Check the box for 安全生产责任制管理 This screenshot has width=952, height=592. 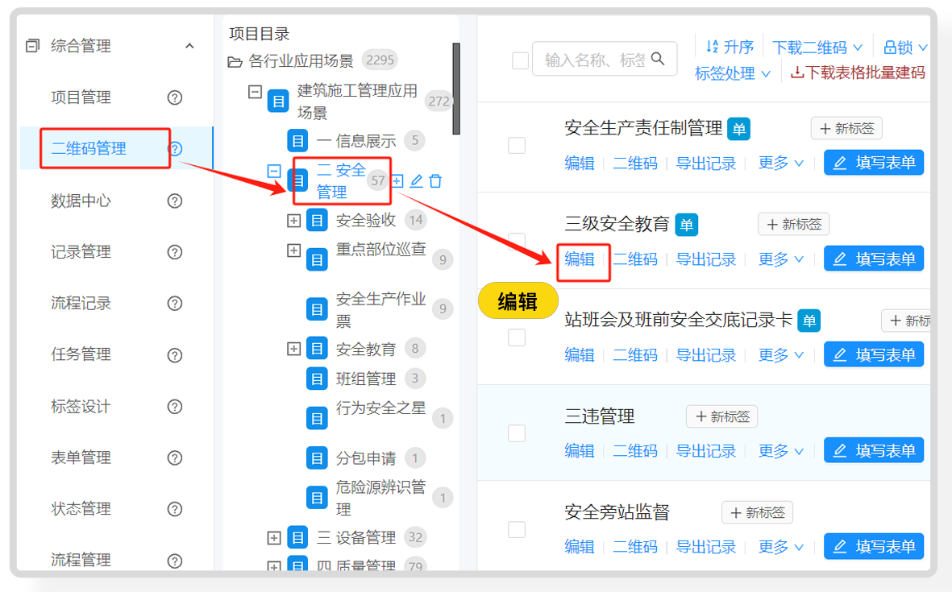tap(517, 146)
